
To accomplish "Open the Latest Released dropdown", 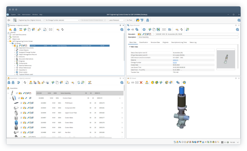I will [x=117, y=20].
